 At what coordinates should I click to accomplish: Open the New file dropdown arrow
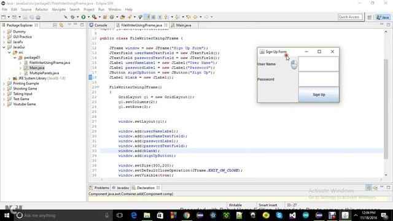click(9, 17)
